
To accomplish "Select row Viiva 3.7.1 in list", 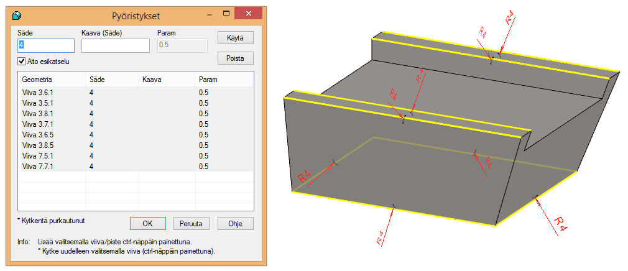I will (x=39, y=124).
